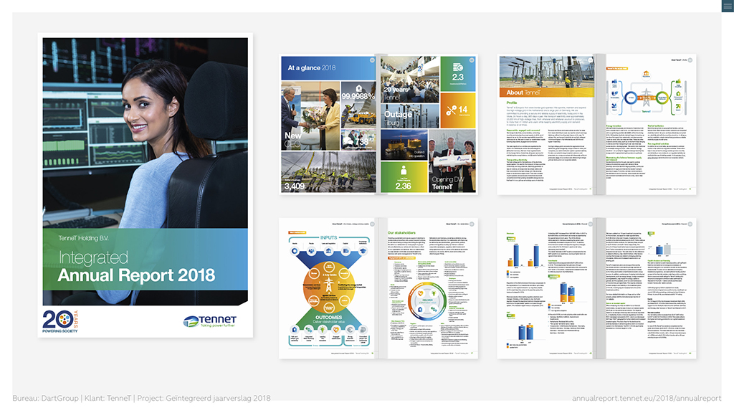Image resolution: width=734 pixels, height=413 pixels.
Task: Click the TenneT logo on the cover
Action: [210, 321]
